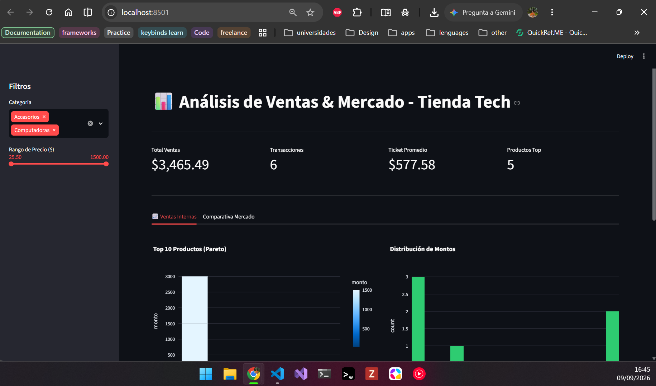Image resolution: width=656 pixels, height=386 pixels.
Task: Open Streamlit app three-dot menu
Action: pyautogui.click(x=644, y=56)
